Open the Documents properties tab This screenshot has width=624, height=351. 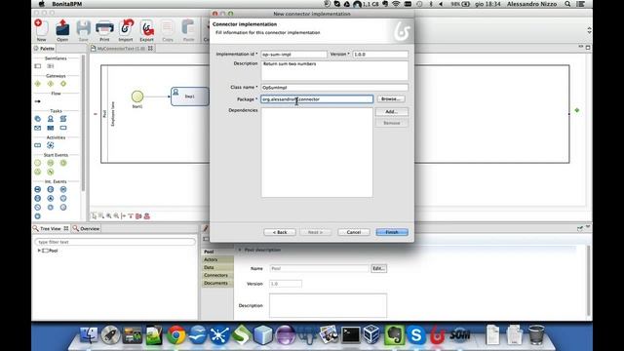coord(216,283)
